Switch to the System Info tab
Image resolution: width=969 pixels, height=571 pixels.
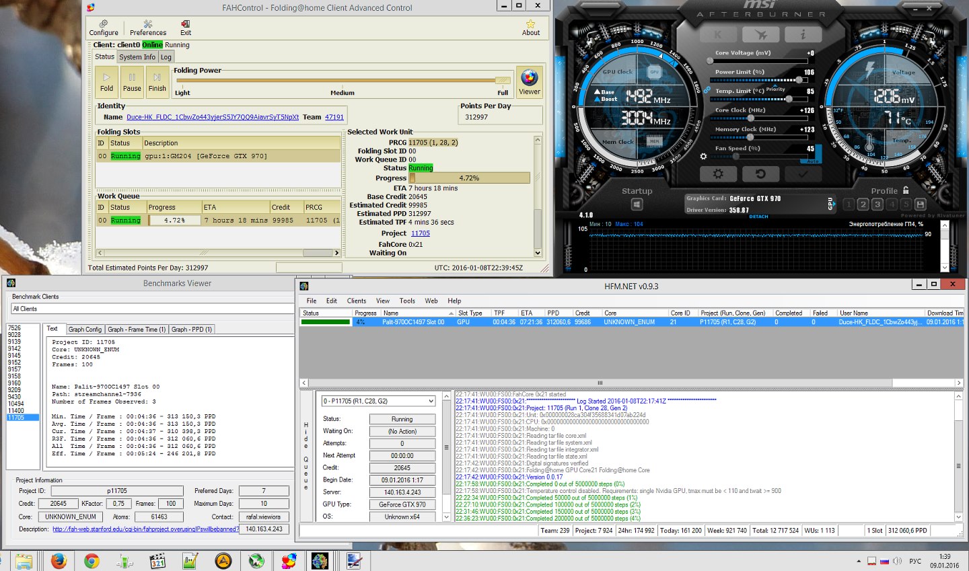[137, 57]
